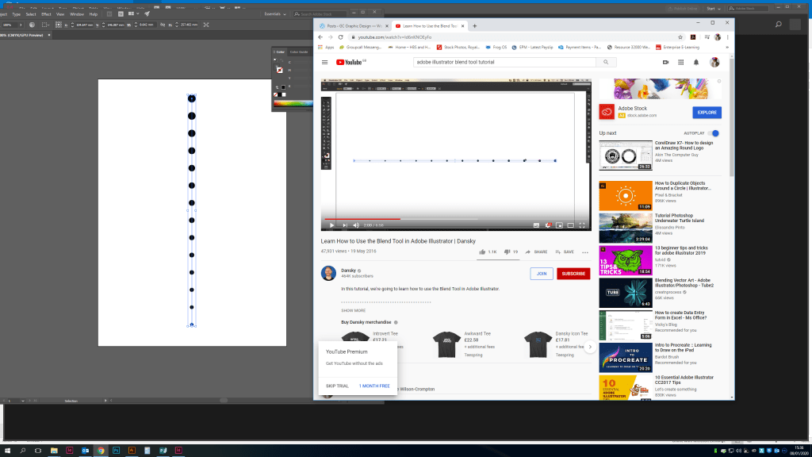Open the YouTube apps grid icon
Image resolution: width=812 pixels, height=457 pixels.
[681, 62]
